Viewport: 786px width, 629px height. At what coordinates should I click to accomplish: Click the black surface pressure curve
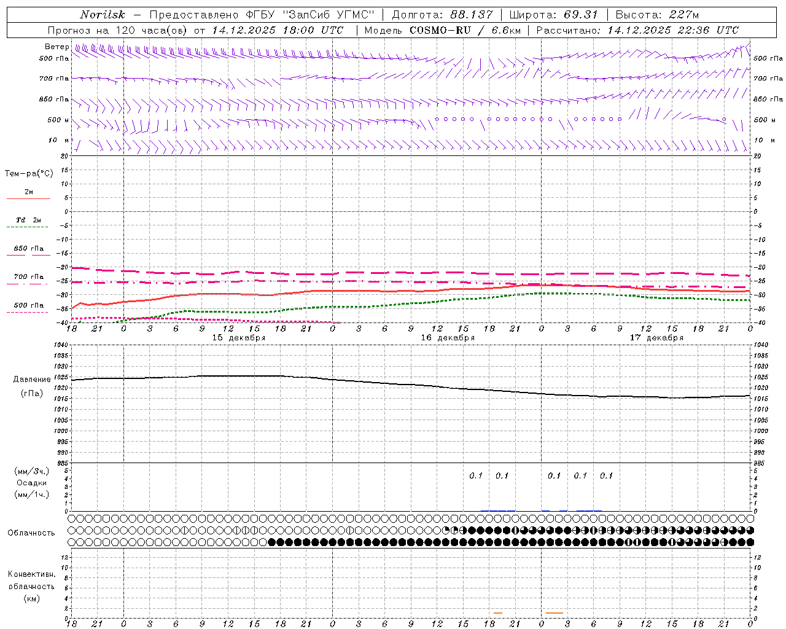point(411,385)
